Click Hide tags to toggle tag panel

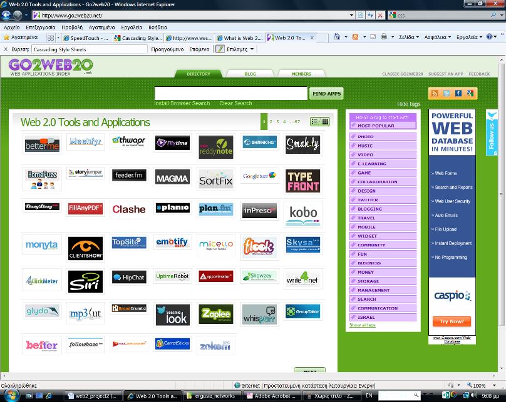tap(408, 104)
